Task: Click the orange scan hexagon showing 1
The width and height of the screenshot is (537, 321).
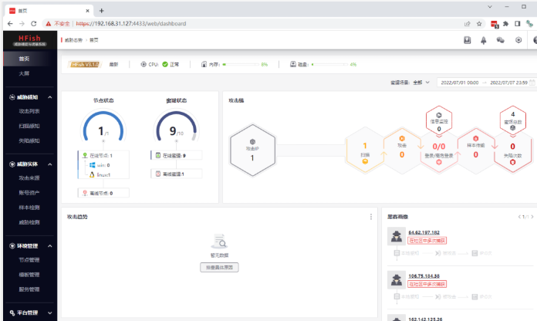Action: tap(365, 150)
